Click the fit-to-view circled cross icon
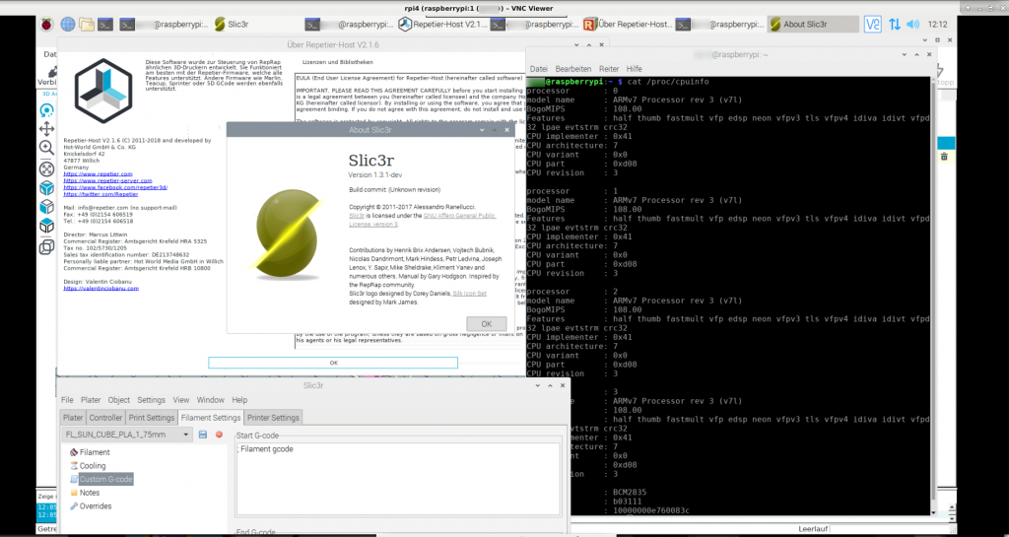Screen dimensions: 1009x537 tap(46, 169)
